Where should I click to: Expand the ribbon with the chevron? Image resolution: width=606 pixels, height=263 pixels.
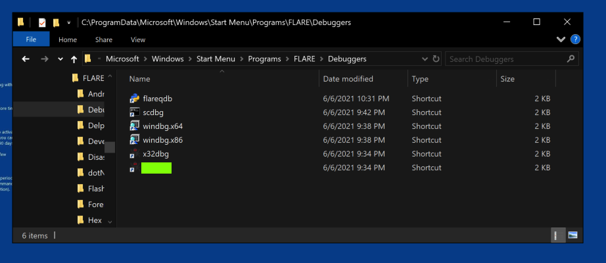click(561, 39)
